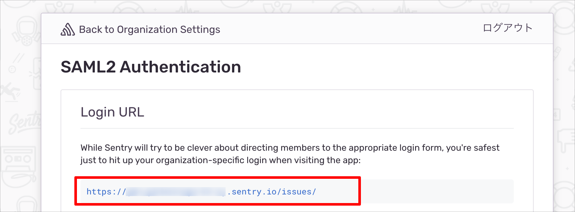Click the 'https://' prefix of login URL
Viewport: 575px width, 212px height.
point(106,192)
